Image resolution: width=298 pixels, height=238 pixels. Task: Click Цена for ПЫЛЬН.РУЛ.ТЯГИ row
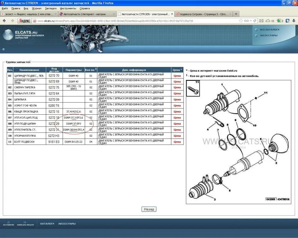coord(177,94)
